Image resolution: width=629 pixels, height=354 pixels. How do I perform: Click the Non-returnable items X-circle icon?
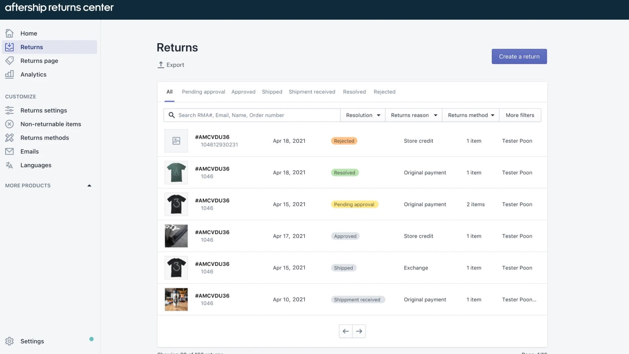(x=9, y=124)
